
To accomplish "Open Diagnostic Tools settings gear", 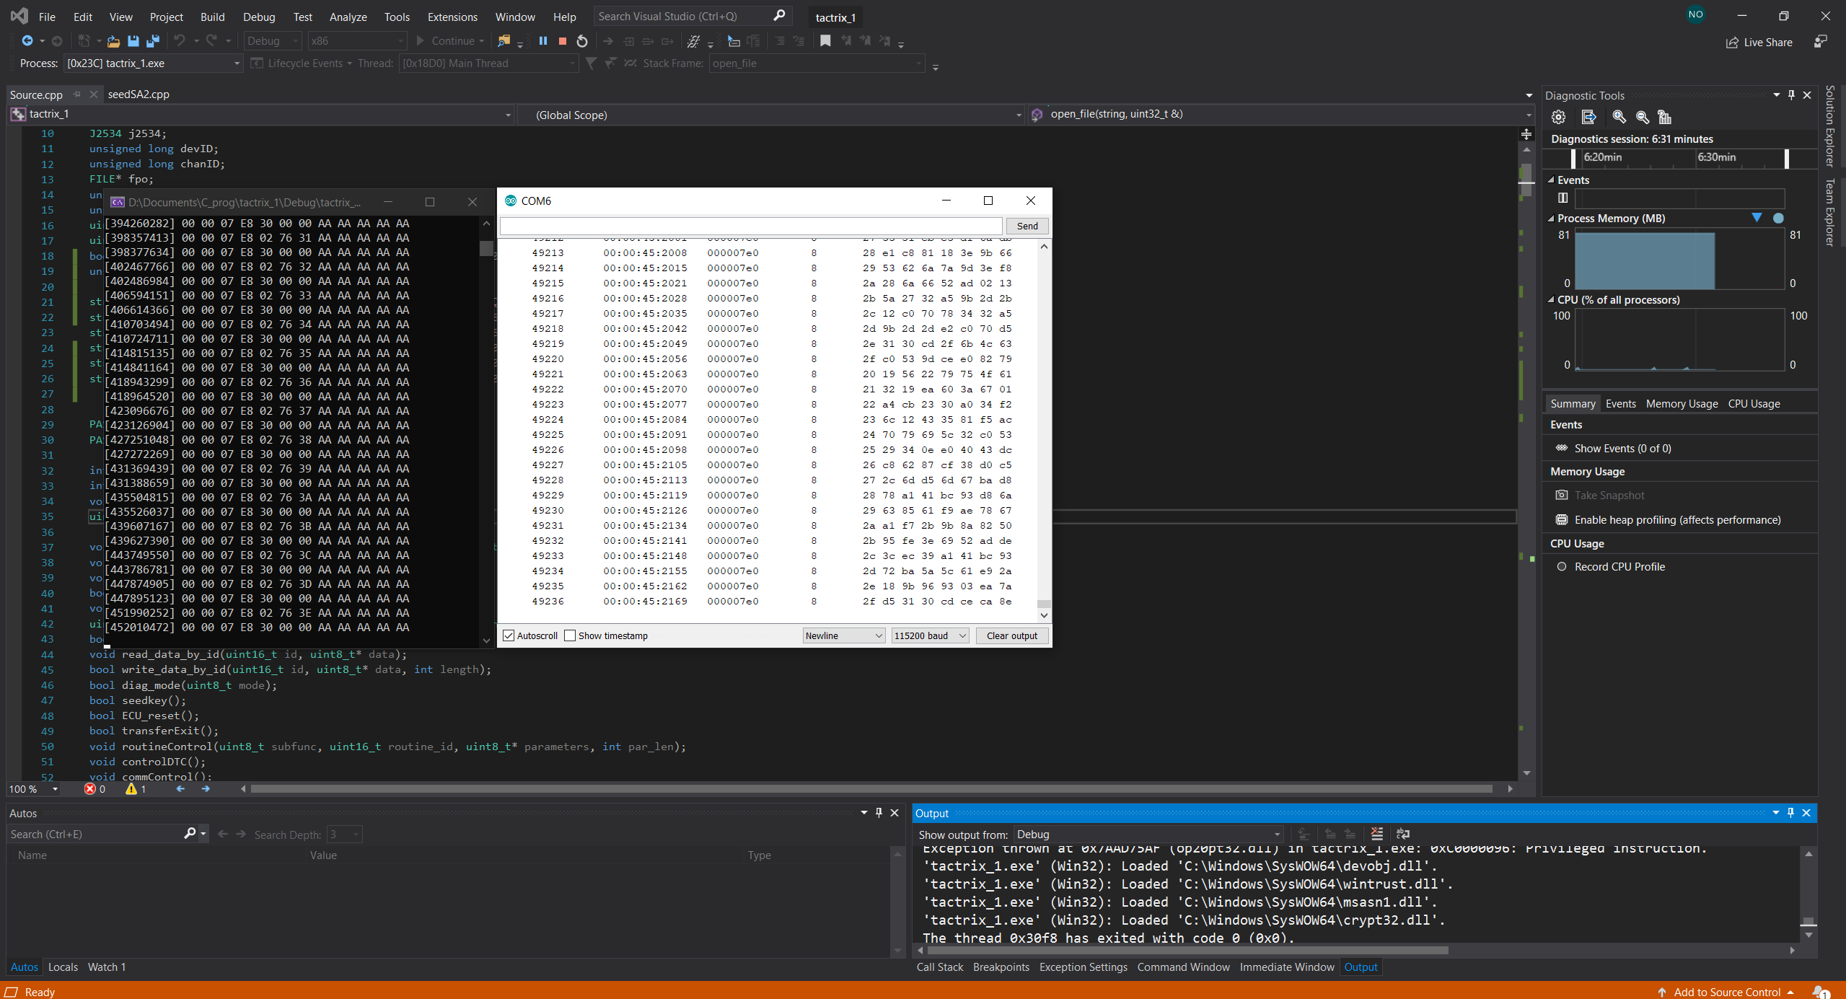I will coord(1558,117).
